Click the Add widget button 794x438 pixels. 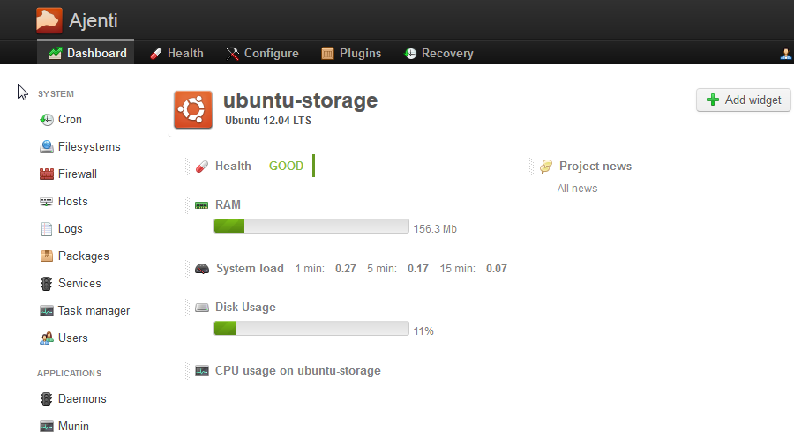click(x=744, y=100)
